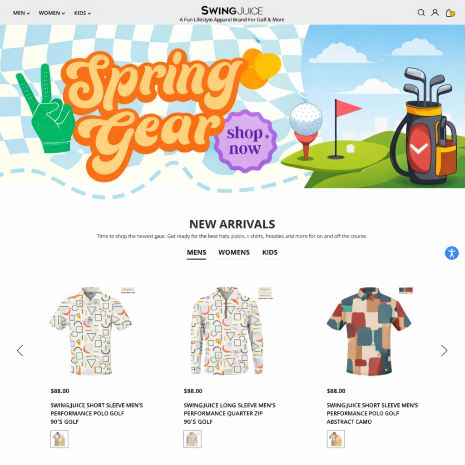Open the search magnifier icon
The width and height of the screenshot is (465, 465).
(x=421, y=13)
